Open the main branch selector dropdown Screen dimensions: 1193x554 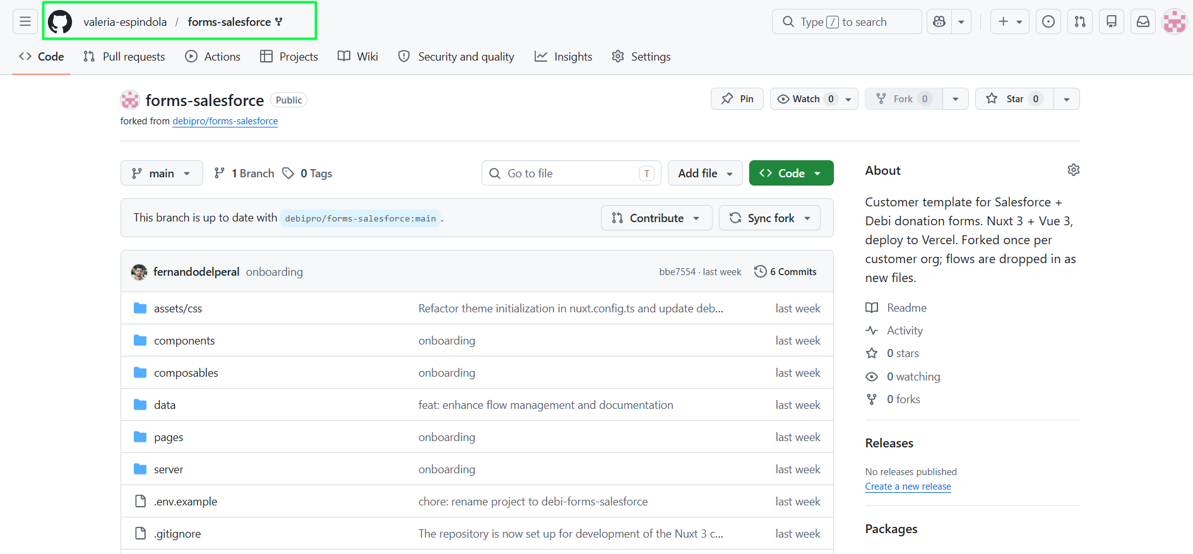pos(162,173)
